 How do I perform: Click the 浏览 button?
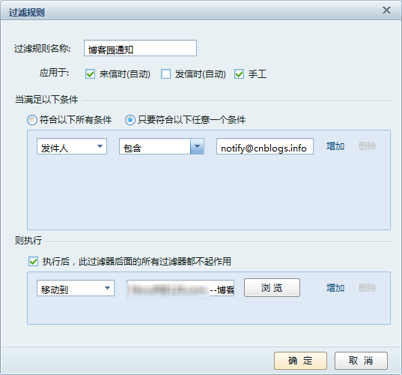pyautogui.click(x=272, y=288)
